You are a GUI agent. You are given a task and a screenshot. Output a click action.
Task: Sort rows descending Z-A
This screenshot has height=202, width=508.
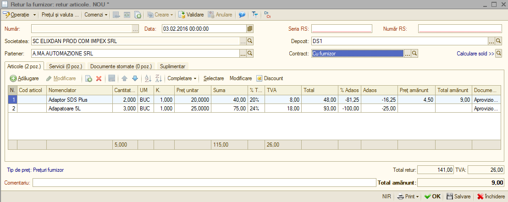tap(159, 78)
